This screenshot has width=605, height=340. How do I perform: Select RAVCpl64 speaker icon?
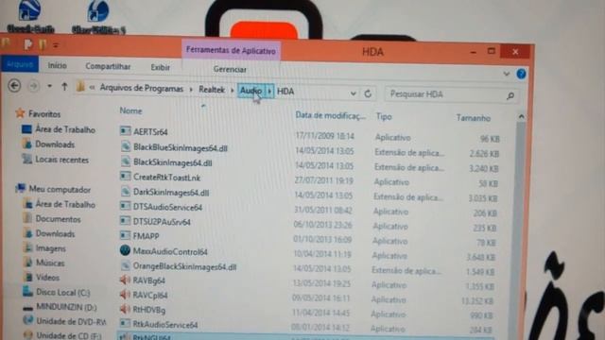point(125,295)
